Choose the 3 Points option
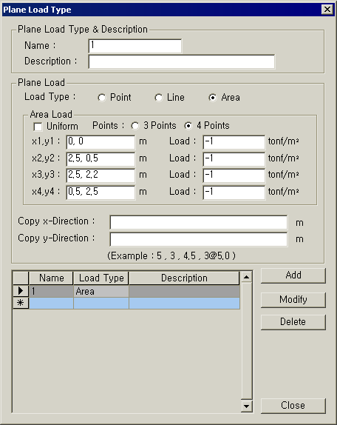This screenshot has width=337, height=425. (135, 126)
